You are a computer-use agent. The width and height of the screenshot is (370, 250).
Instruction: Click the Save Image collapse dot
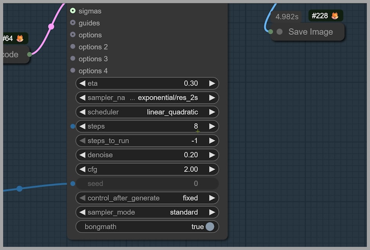[280, 32]
